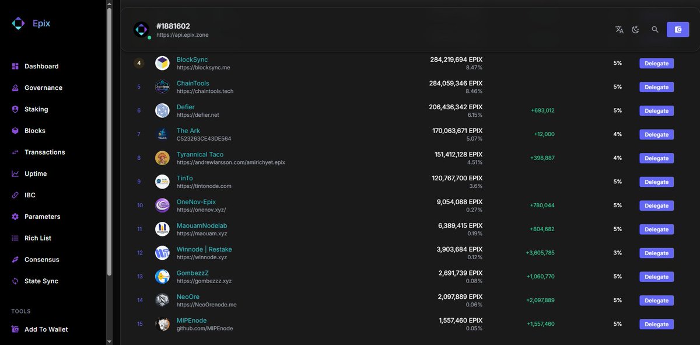Delegate to BlockSync

click(x=656, y=63)
